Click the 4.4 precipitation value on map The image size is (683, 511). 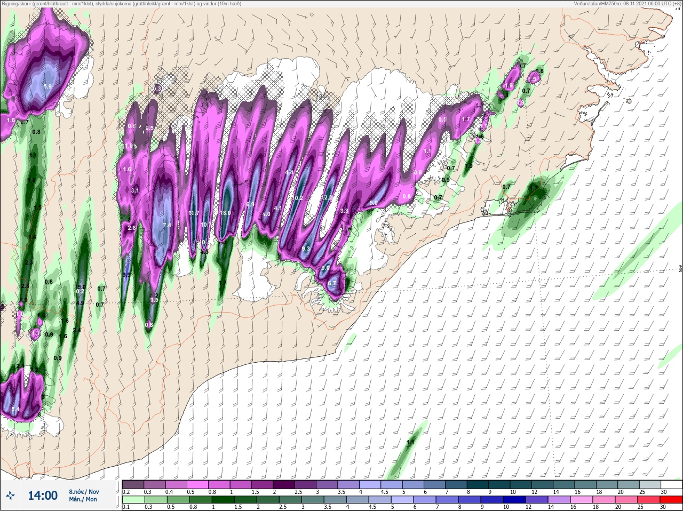coord(289,173)
